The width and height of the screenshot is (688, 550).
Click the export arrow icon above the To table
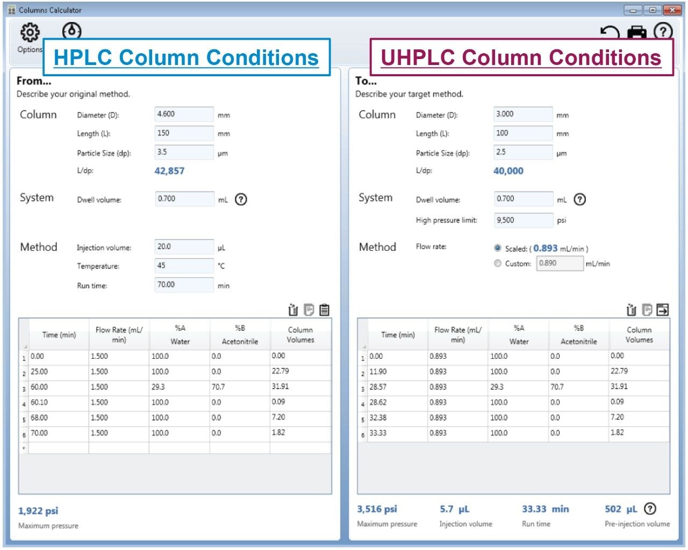point(663,310)
